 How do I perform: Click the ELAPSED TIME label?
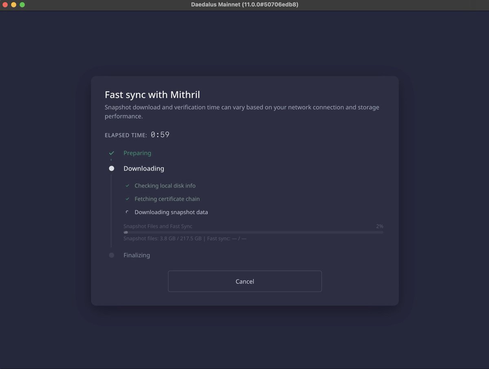pos(126,135)
